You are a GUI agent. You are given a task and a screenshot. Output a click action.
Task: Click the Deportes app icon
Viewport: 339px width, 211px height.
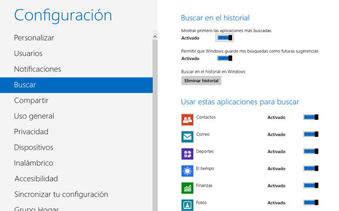[x=187, y=154]
